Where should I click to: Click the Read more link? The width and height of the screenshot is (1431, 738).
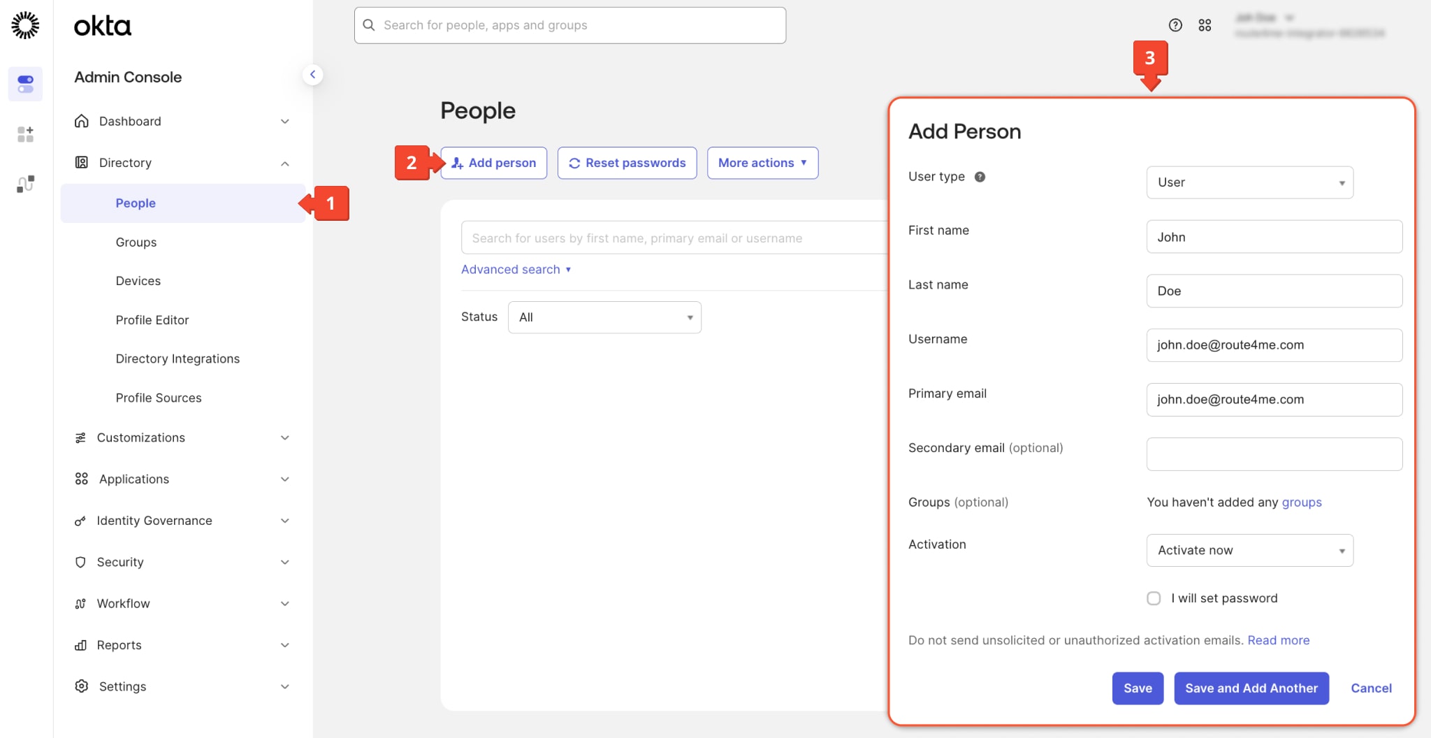1278,640
